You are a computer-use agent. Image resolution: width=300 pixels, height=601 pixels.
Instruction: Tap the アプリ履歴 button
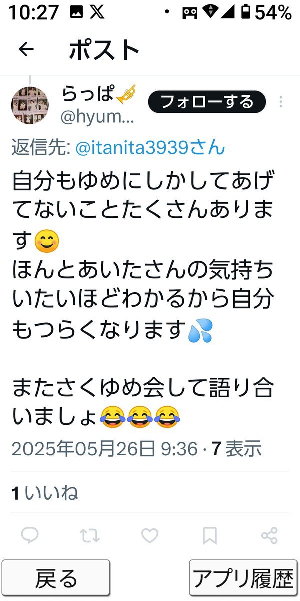(x=243, y=578)
